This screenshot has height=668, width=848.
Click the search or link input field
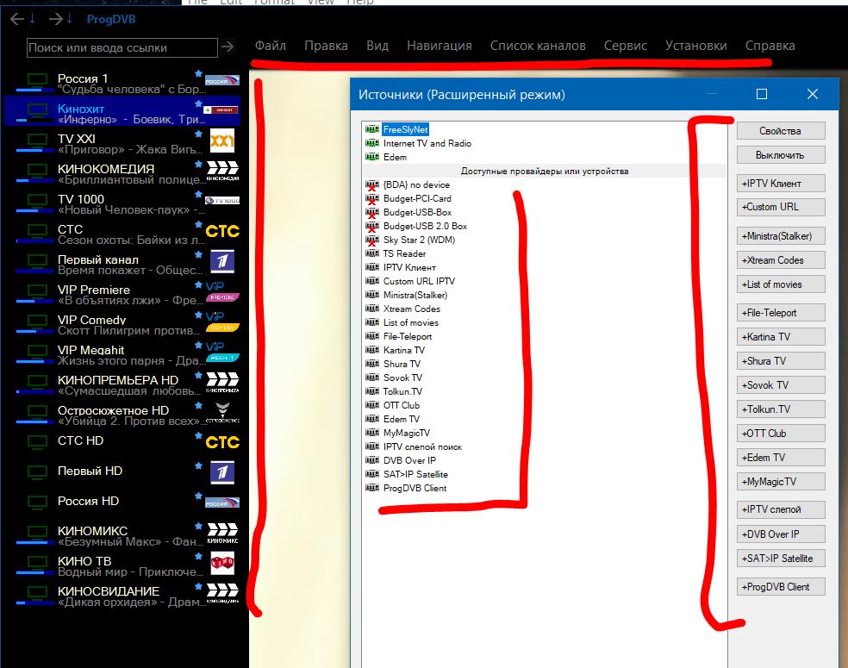122,47
